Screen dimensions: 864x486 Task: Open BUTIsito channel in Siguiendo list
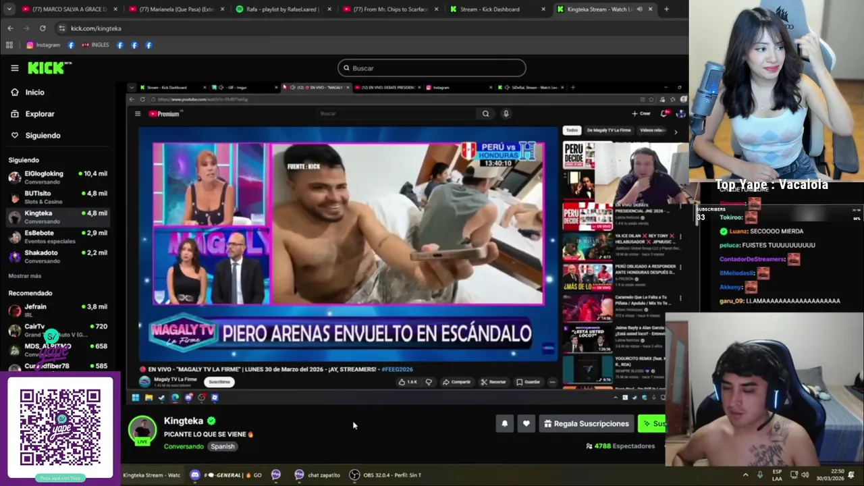pos(57,197)
